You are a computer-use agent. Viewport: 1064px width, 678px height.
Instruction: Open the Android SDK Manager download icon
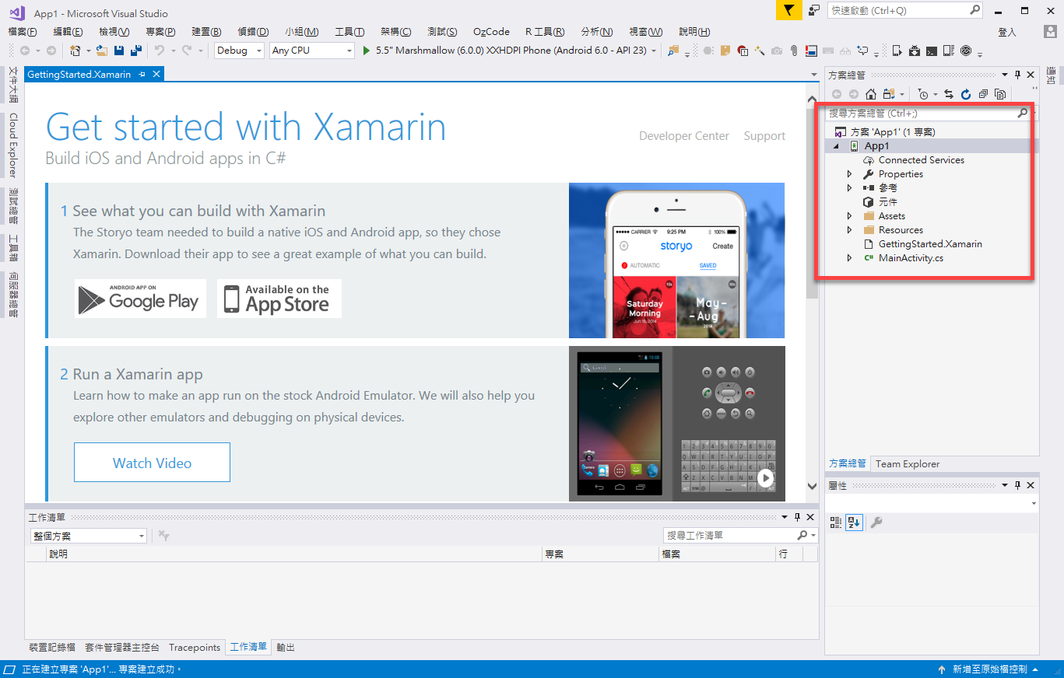click(x=915, y=51)
